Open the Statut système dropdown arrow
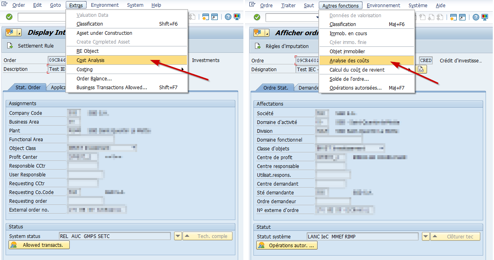This screenshot has width=494, height=260. (x=425, y=236)
